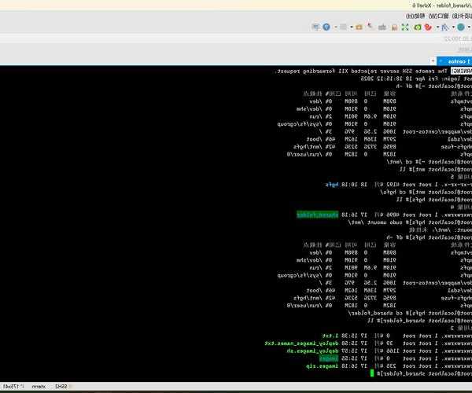Click the padlock lock-screen icon
This screenshot has width=472, height=393.
(394, 27)
